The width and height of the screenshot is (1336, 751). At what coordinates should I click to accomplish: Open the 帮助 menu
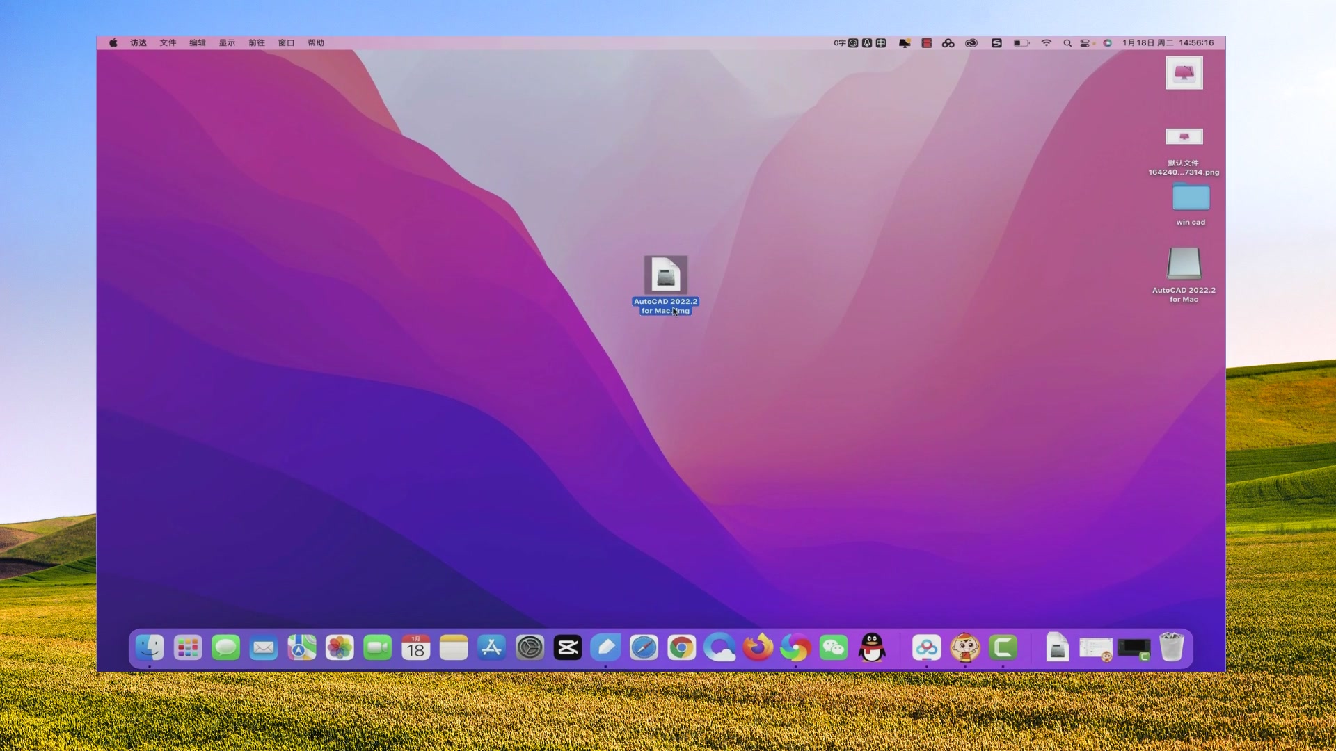316,42
